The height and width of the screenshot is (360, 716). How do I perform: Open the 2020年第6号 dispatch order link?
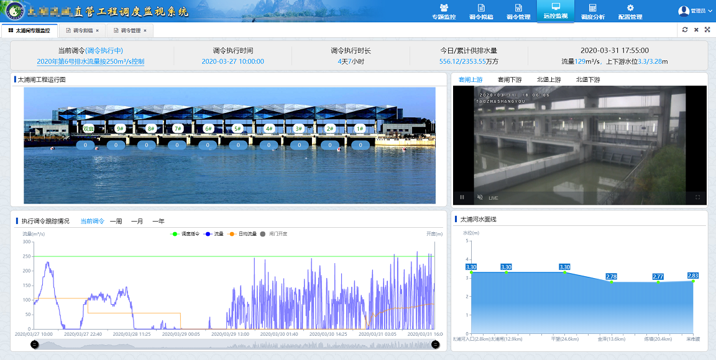coord(91,61)
